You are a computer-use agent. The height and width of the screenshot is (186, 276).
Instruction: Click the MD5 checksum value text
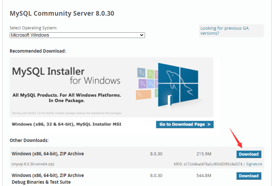point(213,164)
